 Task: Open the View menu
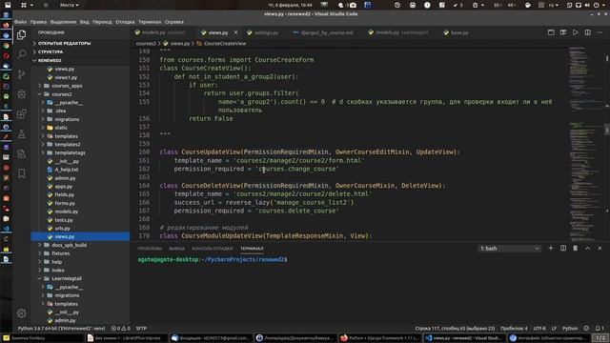85,22
